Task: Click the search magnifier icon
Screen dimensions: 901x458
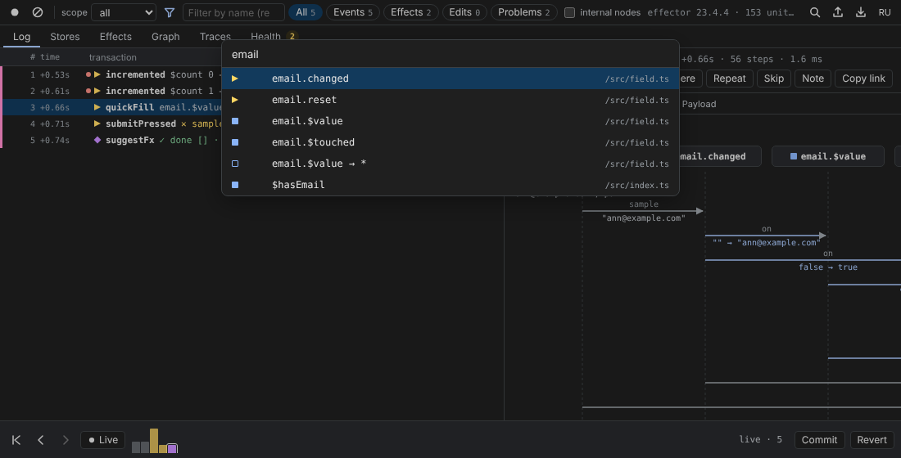Action: click(x=815, y=12)
